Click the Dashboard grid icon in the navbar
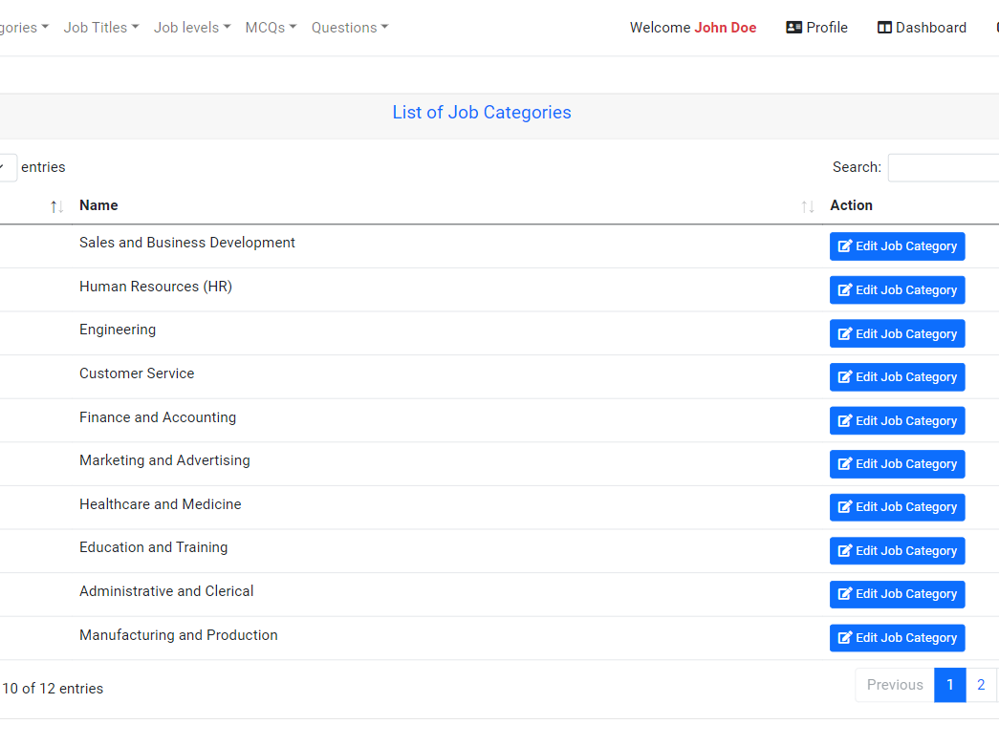The image size is (999, 746). click(x=883, y=27)
